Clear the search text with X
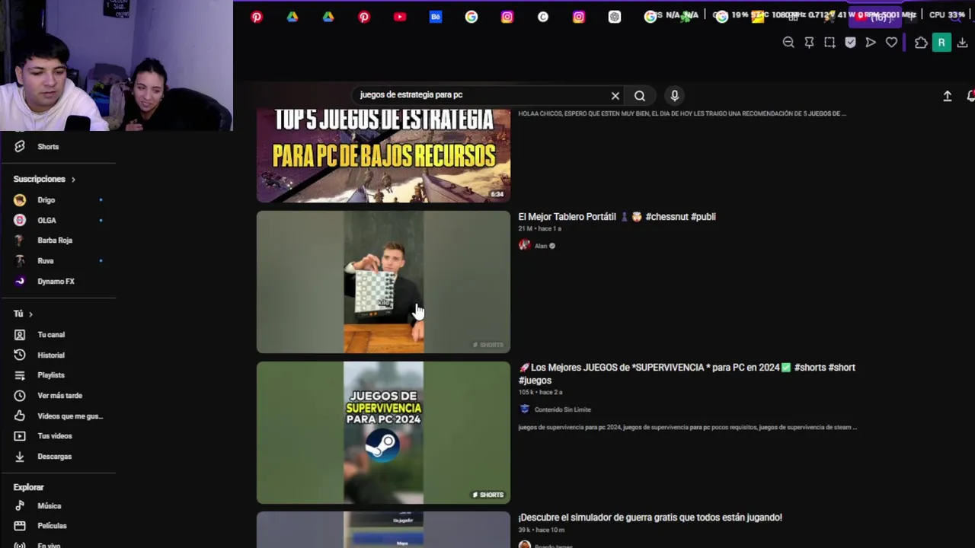975x548 pixels. (x=615, y=96)
